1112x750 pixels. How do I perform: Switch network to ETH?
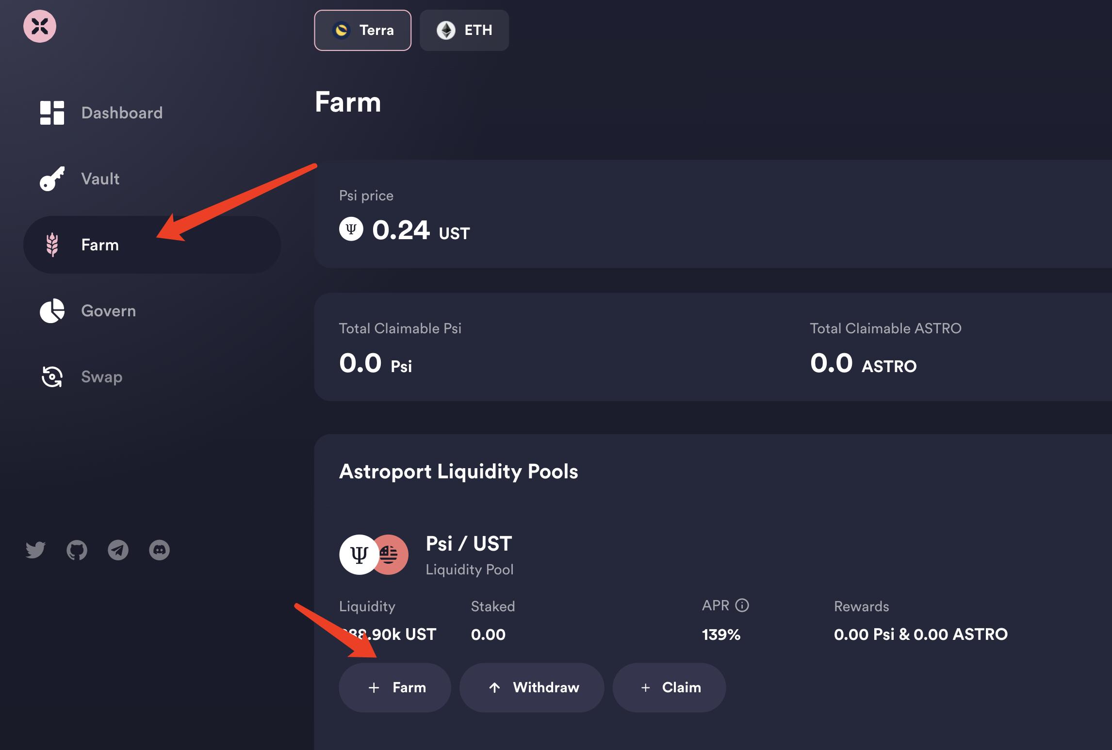click(x=464, y=30)
